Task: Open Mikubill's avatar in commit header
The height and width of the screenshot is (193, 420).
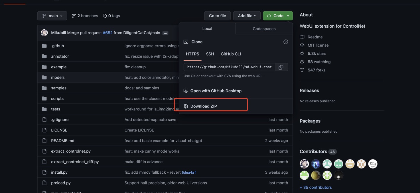Action: [x=44, y=33]
